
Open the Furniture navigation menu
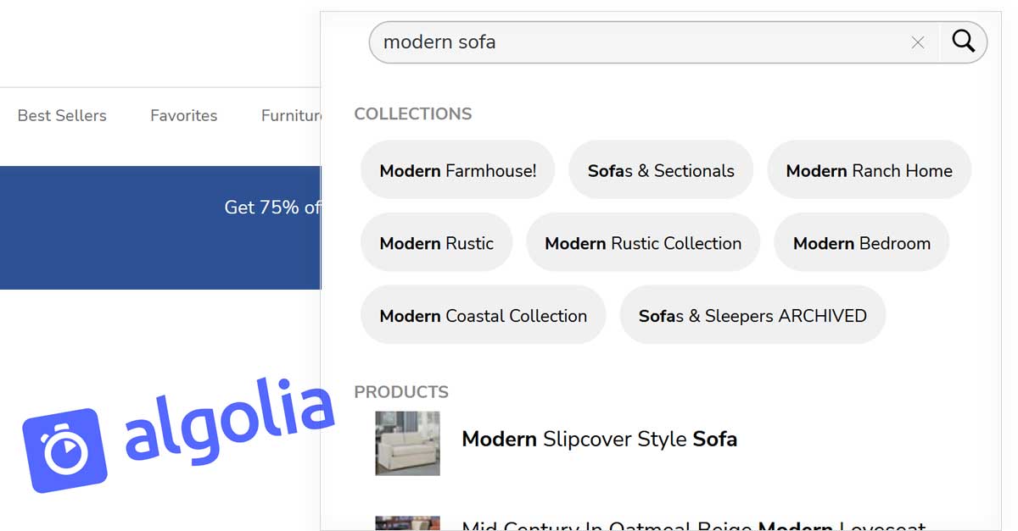pyautogui.click(x=291, y=116)
